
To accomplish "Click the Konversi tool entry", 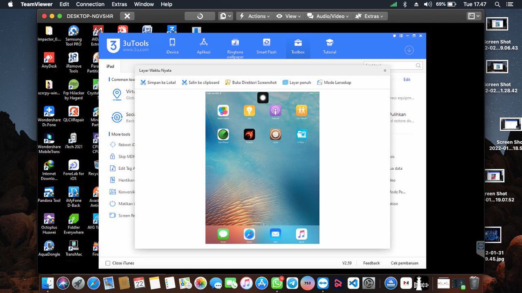I will 122,192.
